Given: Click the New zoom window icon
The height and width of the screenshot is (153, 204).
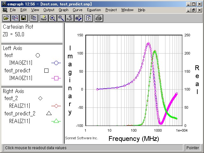Looking at the screenshot, I should tap(44, 18).
